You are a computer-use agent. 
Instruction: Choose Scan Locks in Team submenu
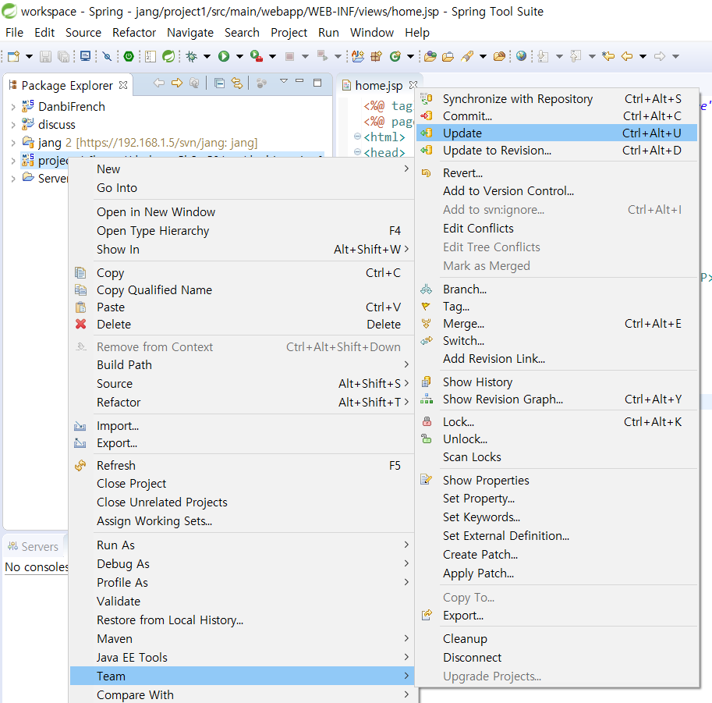(557, 456)
